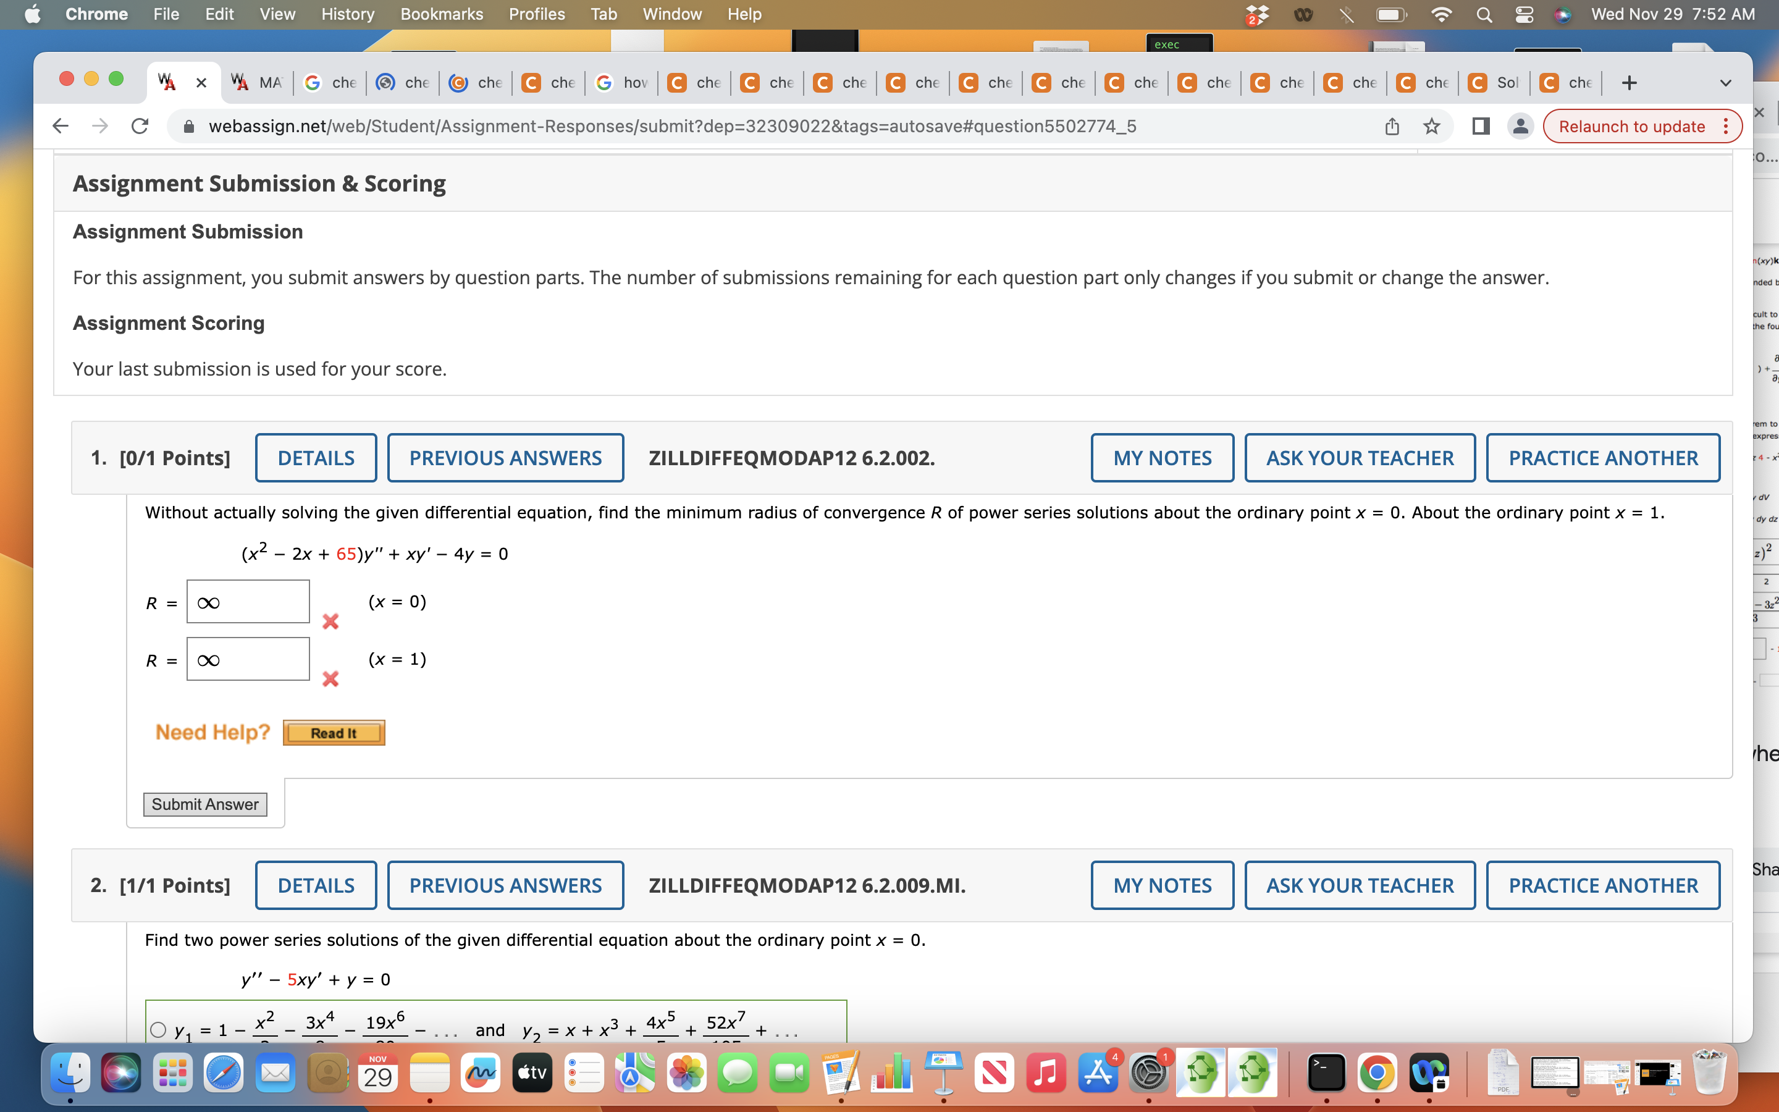This screenshot has height=1112, width=1779.
Task: Open Terminal from the dock
Action: pyautogui.click(x=1326, y=1073)
